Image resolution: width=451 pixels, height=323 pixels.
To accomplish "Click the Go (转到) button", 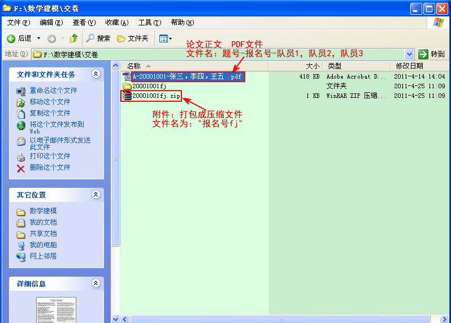I will [x=432, y=54].
